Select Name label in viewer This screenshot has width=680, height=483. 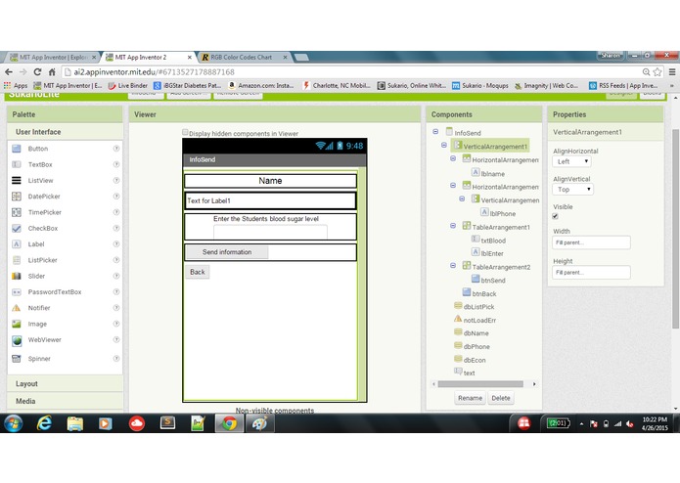270,181
